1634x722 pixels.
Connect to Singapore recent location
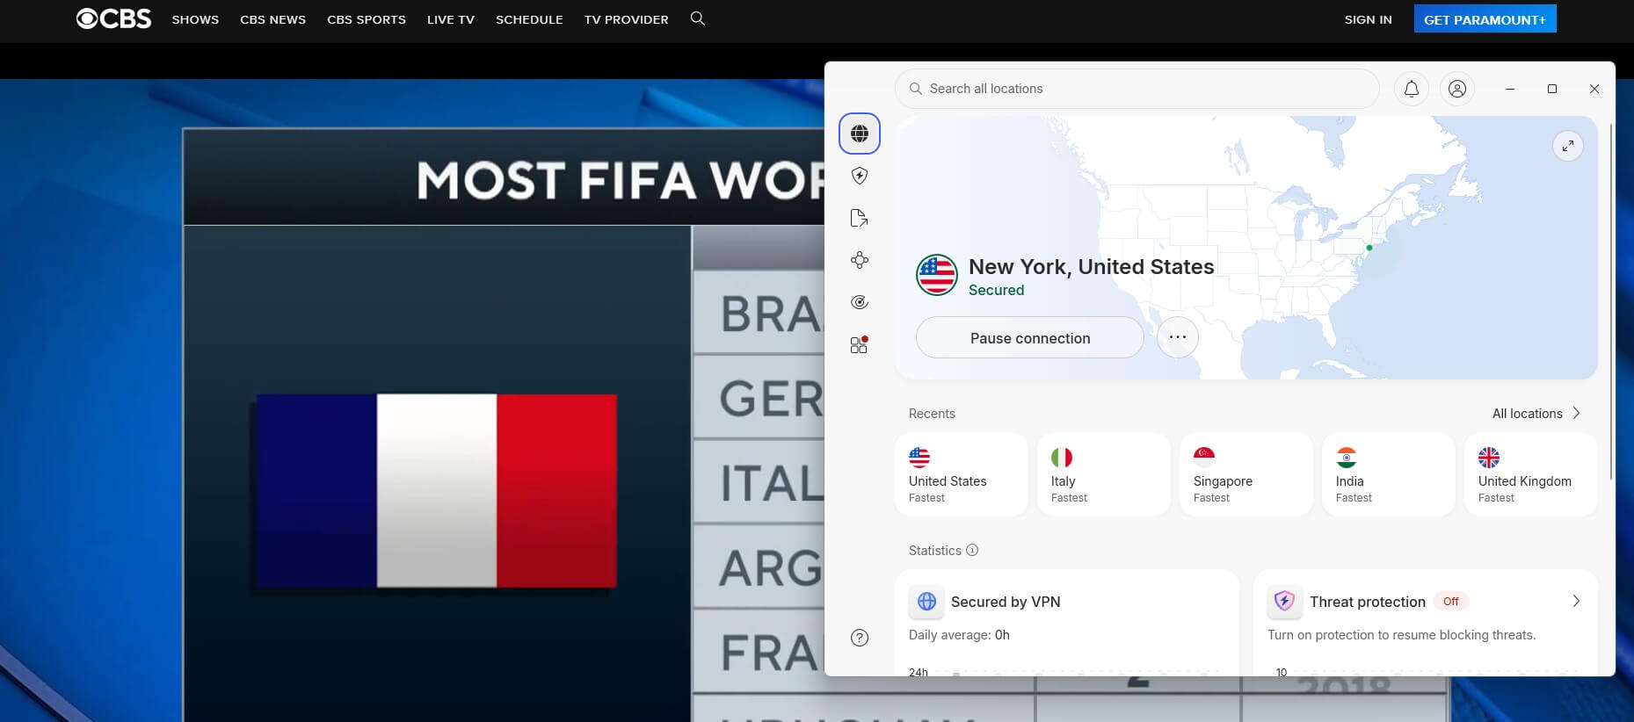(x=1246, y=474)
